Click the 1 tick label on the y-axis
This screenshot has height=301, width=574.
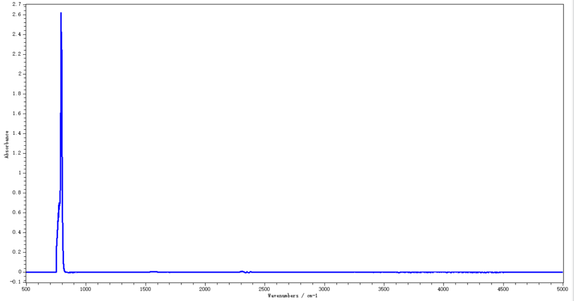pyautogui.click(x=19, y=173)
